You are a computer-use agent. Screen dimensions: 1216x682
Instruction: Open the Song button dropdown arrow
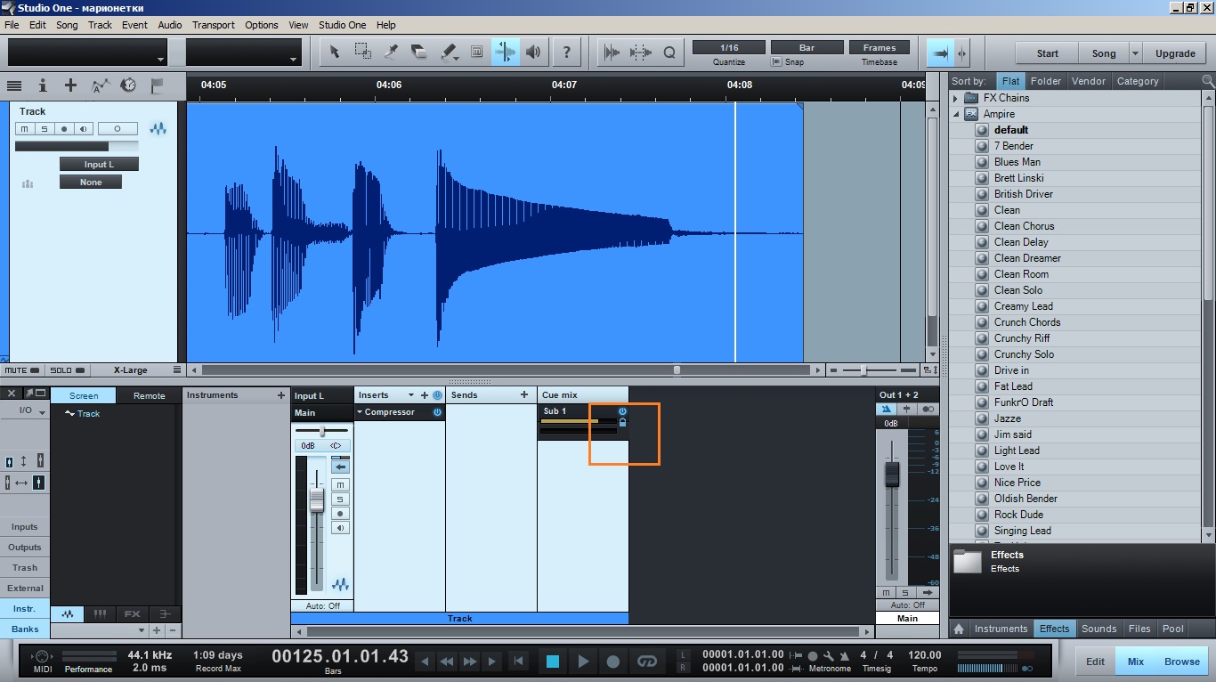[x=1135, y=53]
